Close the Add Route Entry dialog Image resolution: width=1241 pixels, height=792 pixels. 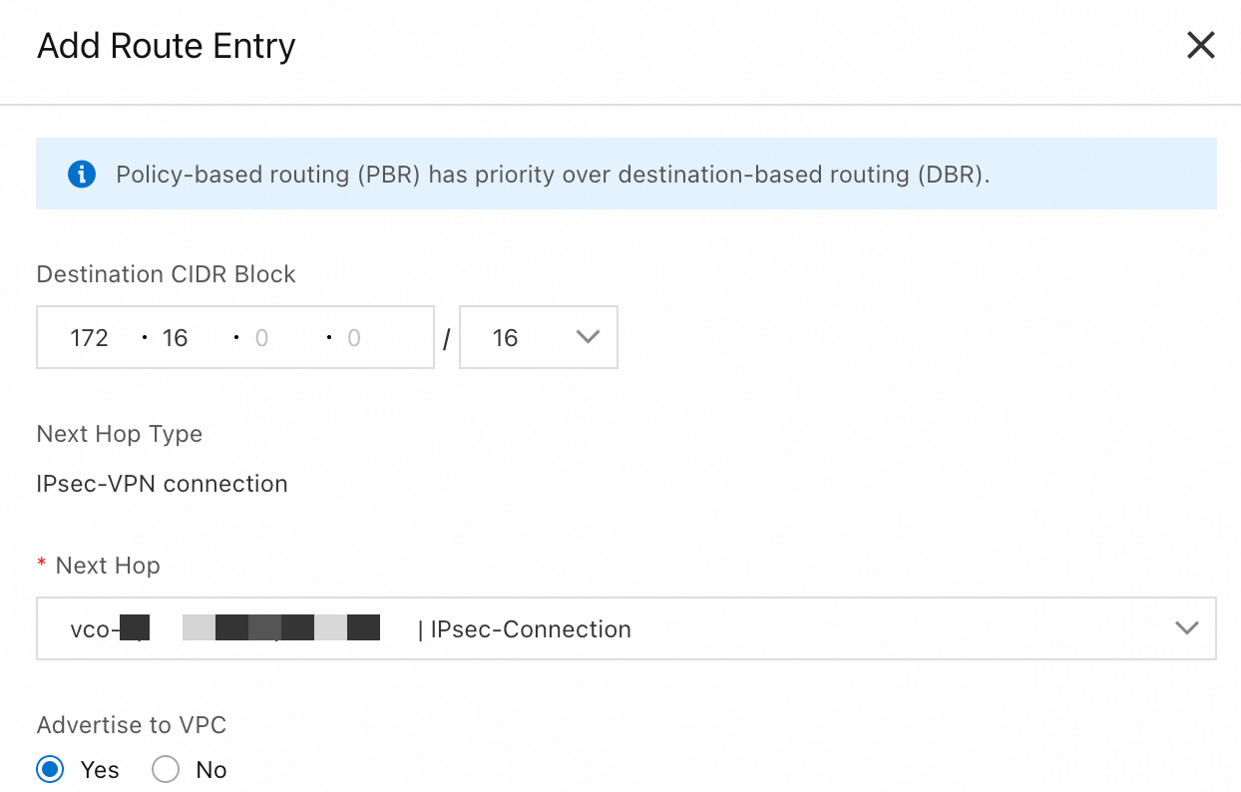tap(1200, 45)
